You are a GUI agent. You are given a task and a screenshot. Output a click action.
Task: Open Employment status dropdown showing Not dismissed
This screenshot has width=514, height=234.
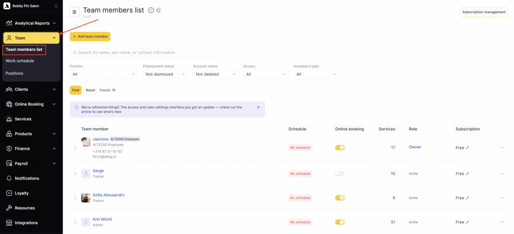pyautogui.click(x=165, y=74)
